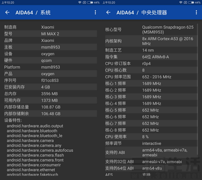202x180 pixels.
Task: Select 核心 5 频率 row
Action: [151, 110]
